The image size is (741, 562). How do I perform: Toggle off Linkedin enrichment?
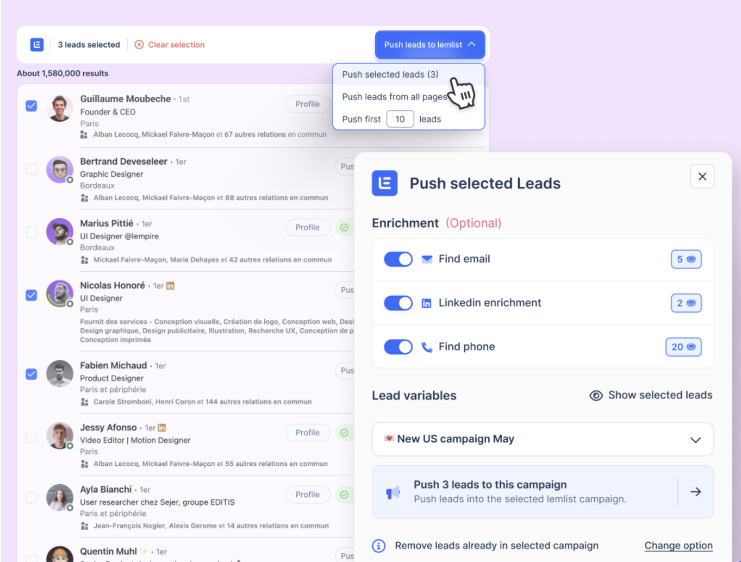click(x=398, y=303)
